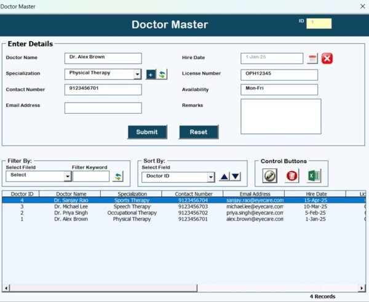Viewport: 369px width, 302px height.
Task: Click the 10-Mar-25 hire date cell
Action: coord(315,207)
